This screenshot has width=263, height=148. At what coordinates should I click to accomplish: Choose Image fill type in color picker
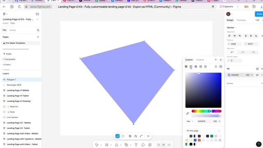pyautogui.click(x=201, y=67)
